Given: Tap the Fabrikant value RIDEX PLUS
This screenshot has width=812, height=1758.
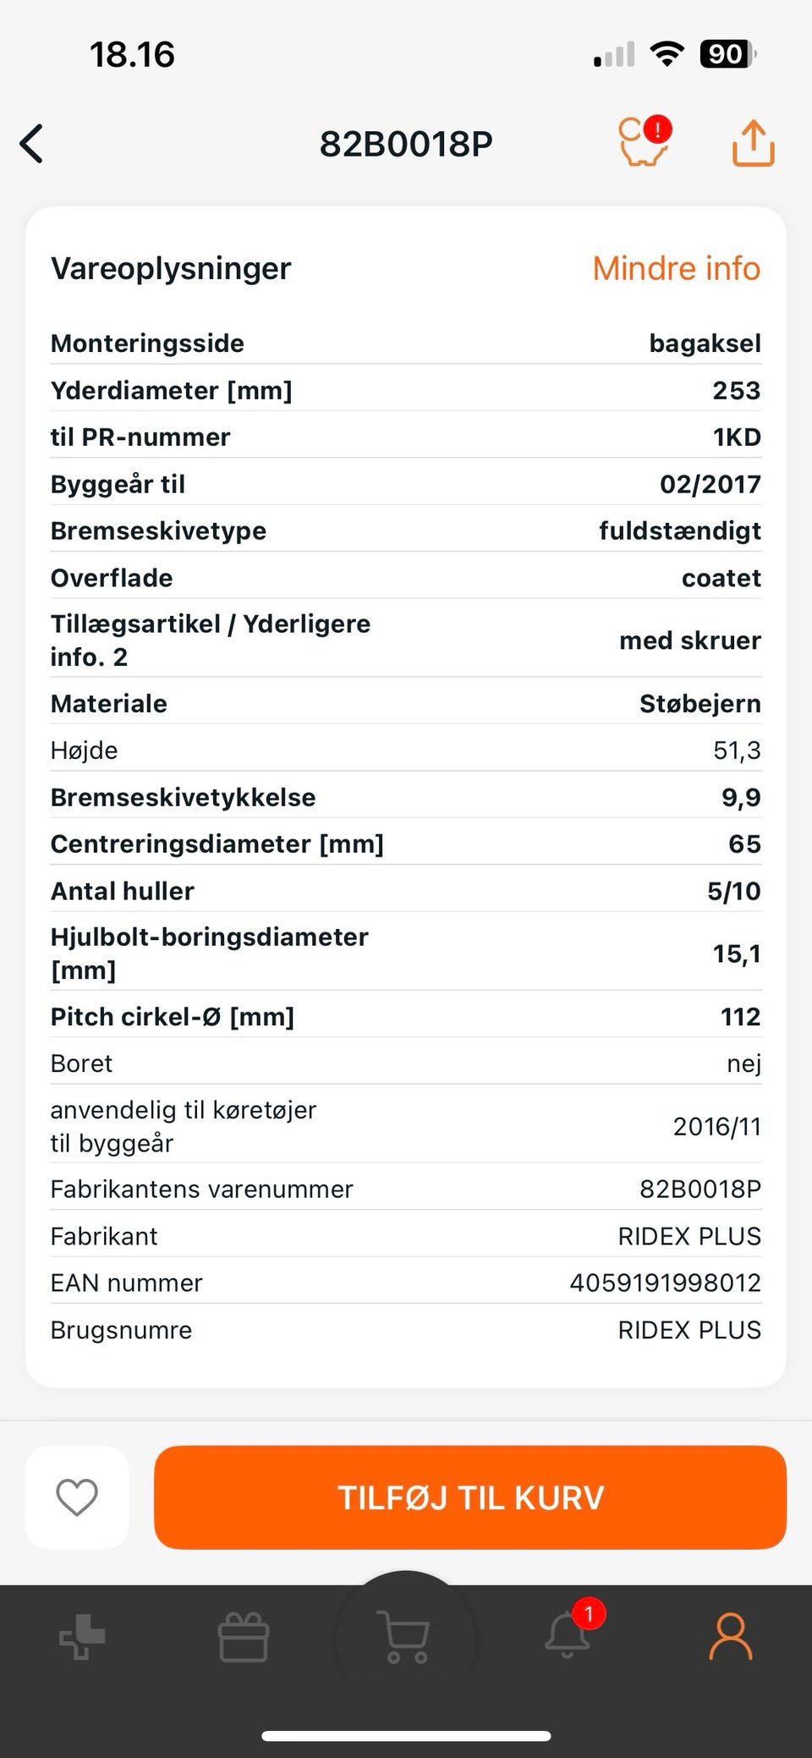Looking at the screenshot, I should [689, 1236].
